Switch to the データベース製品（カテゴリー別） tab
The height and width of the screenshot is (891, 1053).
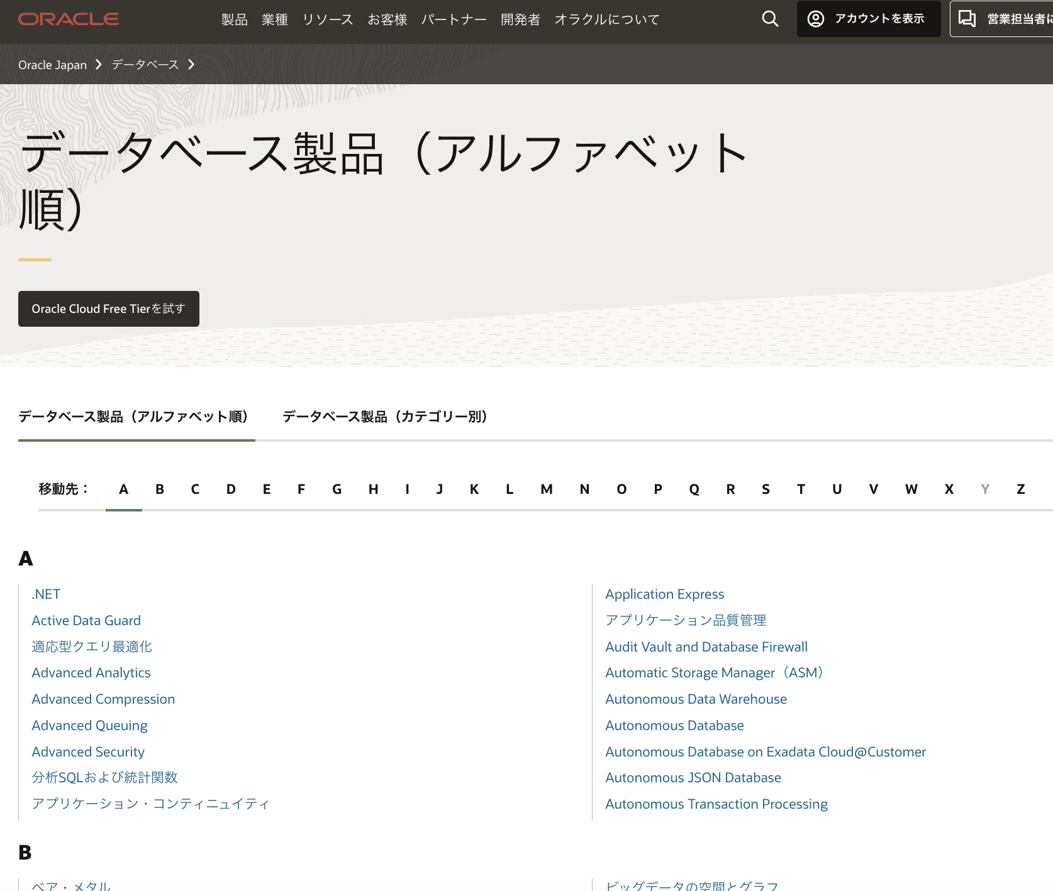pyautogui.click(x=384, y=416)
